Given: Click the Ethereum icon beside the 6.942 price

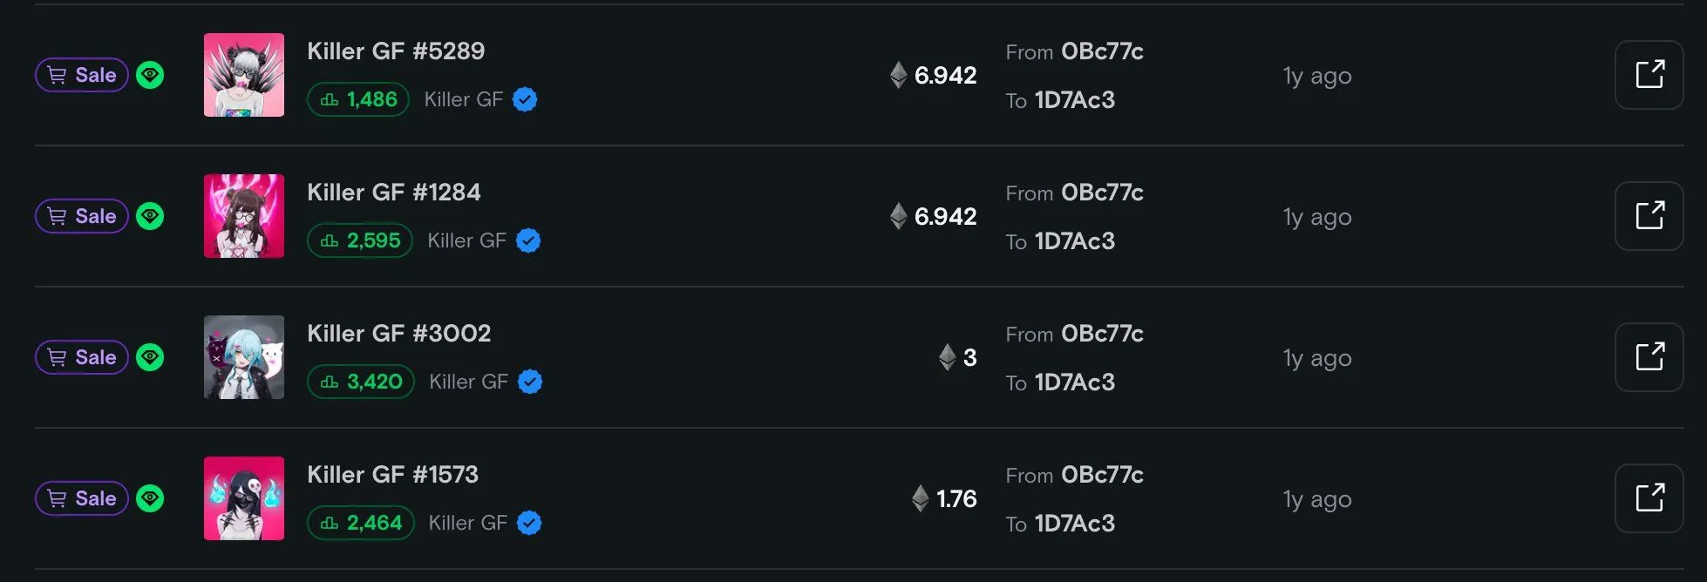Looking at the screenshot, I should (x=900, y=76).
